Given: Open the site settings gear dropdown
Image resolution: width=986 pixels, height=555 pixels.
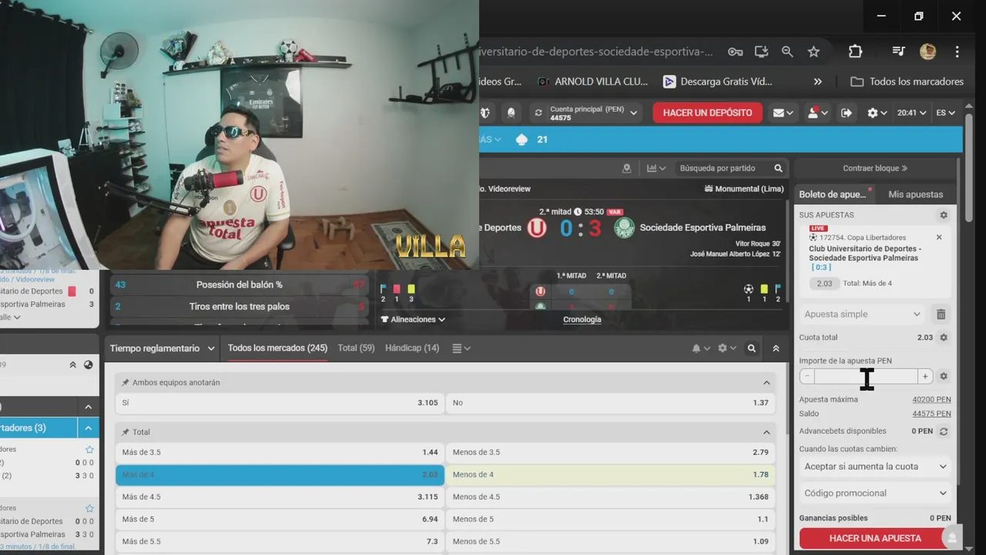Looking at the screenshot, I should (877, 113).
